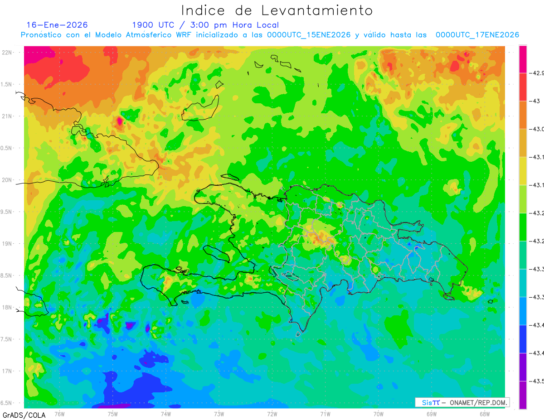This screenshot has height=420, width=544.
Task: Click the '19N' latitude label
Action: click(x=7, y=244)
